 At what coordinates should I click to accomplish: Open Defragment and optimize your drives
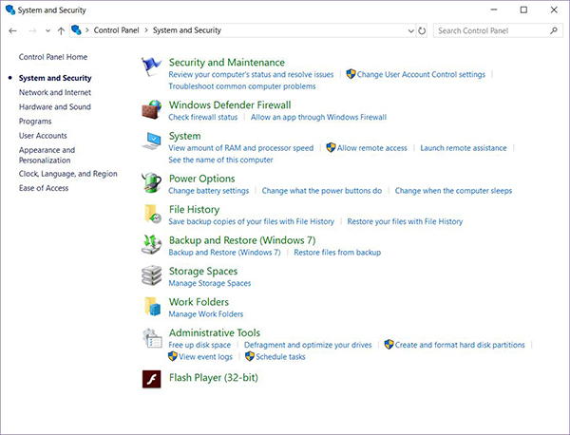tap(308, 345)
